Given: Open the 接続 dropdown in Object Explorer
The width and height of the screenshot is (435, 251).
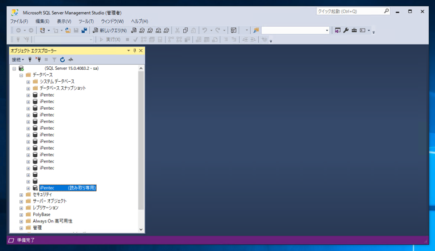Looking at the screenshot, I should tap(18, 59).
